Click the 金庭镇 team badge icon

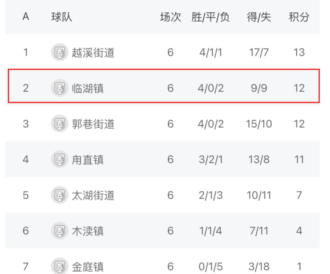pos(59,266)
